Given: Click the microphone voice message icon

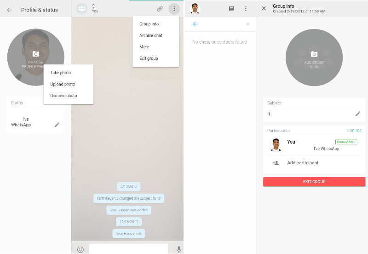Looking at the screenshot, I should (178, 249).
